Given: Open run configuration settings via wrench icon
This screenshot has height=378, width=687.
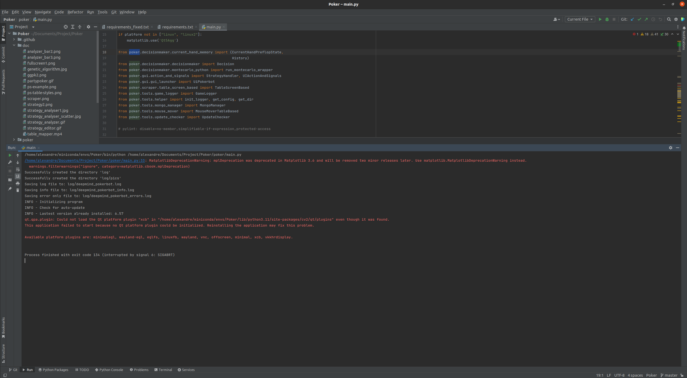Looking at the screenshot, I should tap(10, 162).
